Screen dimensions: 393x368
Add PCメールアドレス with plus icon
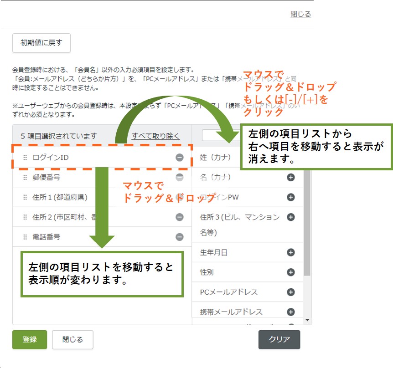tap(291, 292)
